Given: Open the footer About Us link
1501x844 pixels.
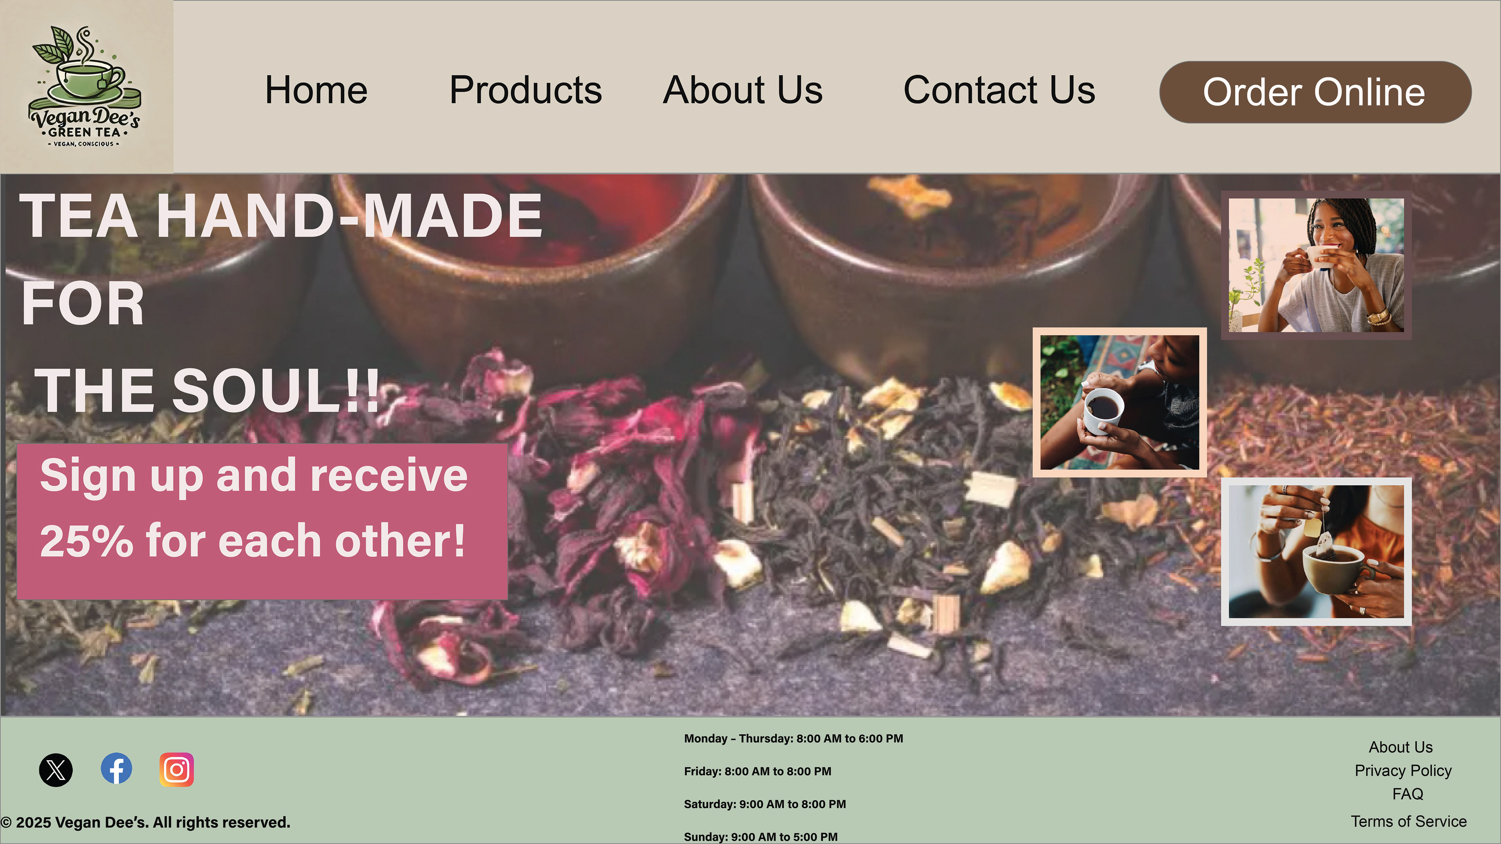Looking at the screenshot, I should coord(1401,747).
